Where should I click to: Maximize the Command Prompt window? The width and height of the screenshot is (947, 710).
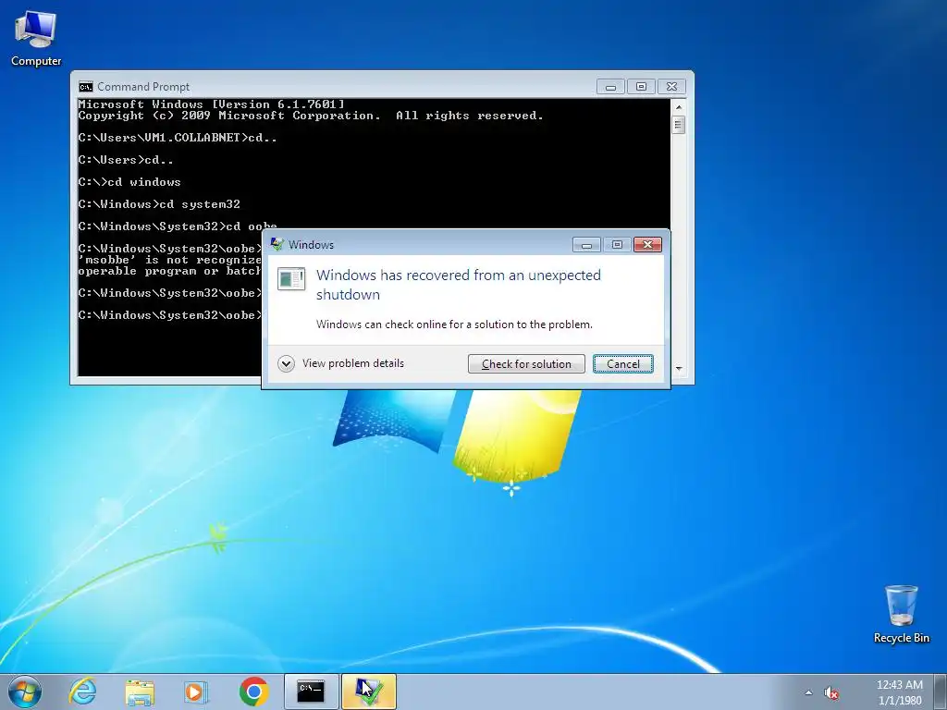coord(641,87)
